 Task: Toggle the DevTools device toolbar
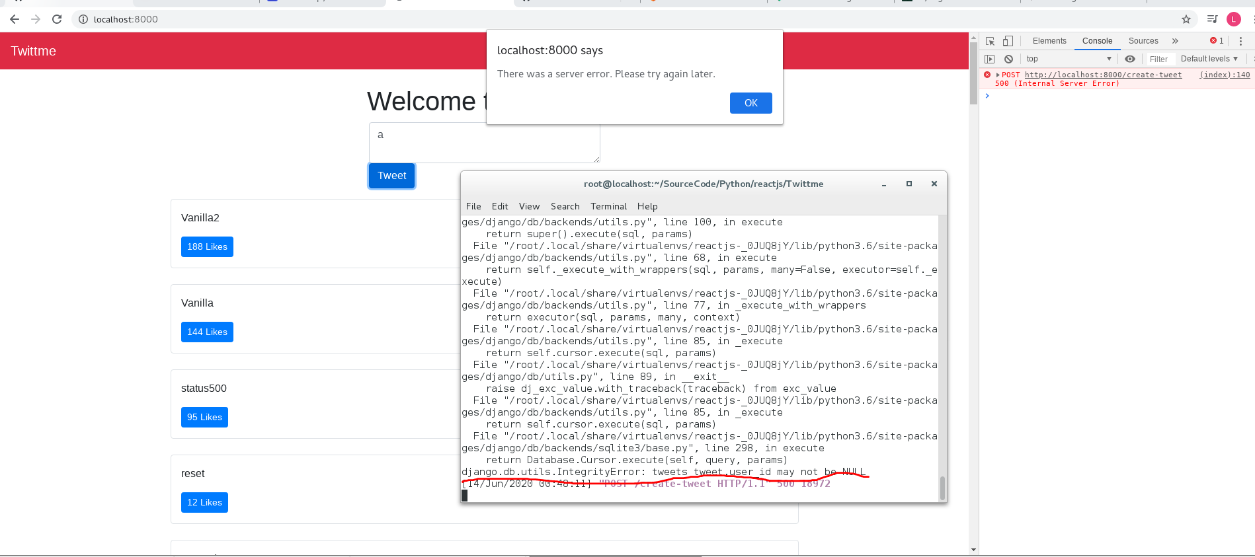click(x=1008, y=41)
